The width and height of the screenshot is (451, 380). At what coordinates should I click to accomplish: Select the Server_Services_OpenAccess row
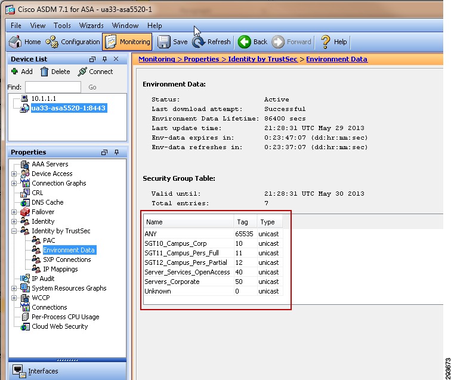[x=213, y=272]
